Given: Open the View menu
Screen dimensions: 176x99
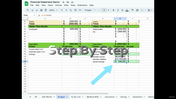Looking at the screenshot, I should click(43, 5).
